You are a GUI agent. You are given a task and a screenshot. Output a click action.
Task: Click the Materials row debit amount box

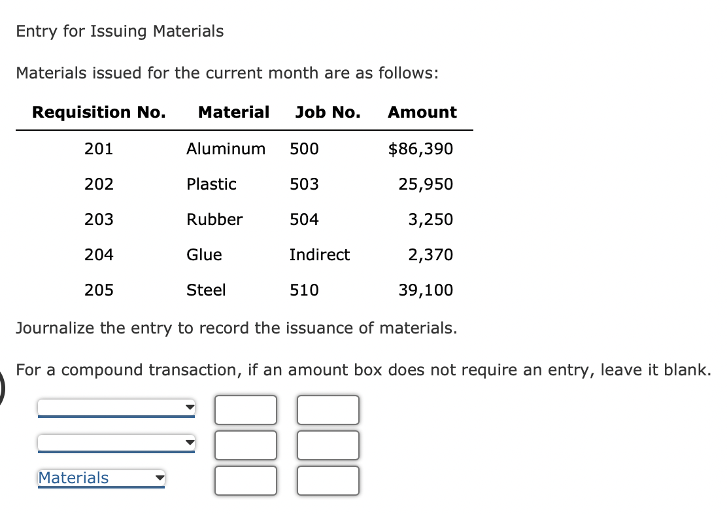pyautogui.click(x=246, y=481)
